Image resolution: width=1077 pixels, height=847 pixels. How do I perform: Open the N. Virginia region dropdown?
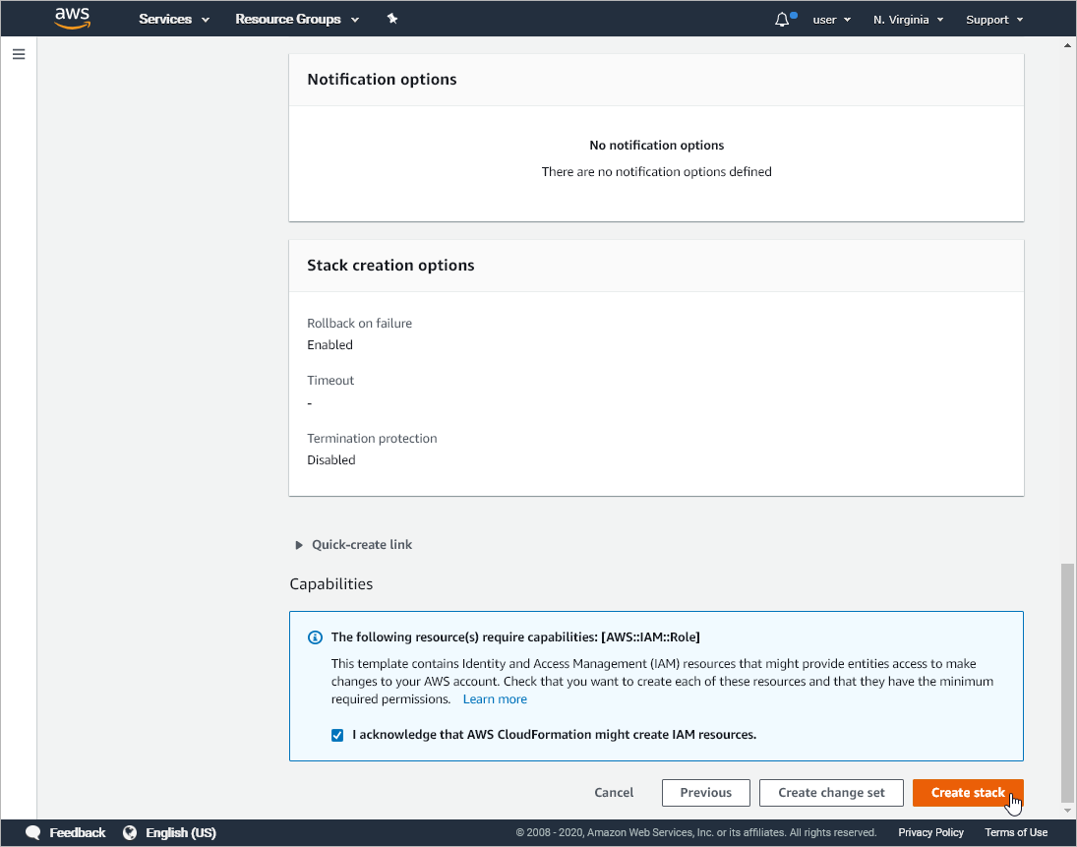pos(908,20)
